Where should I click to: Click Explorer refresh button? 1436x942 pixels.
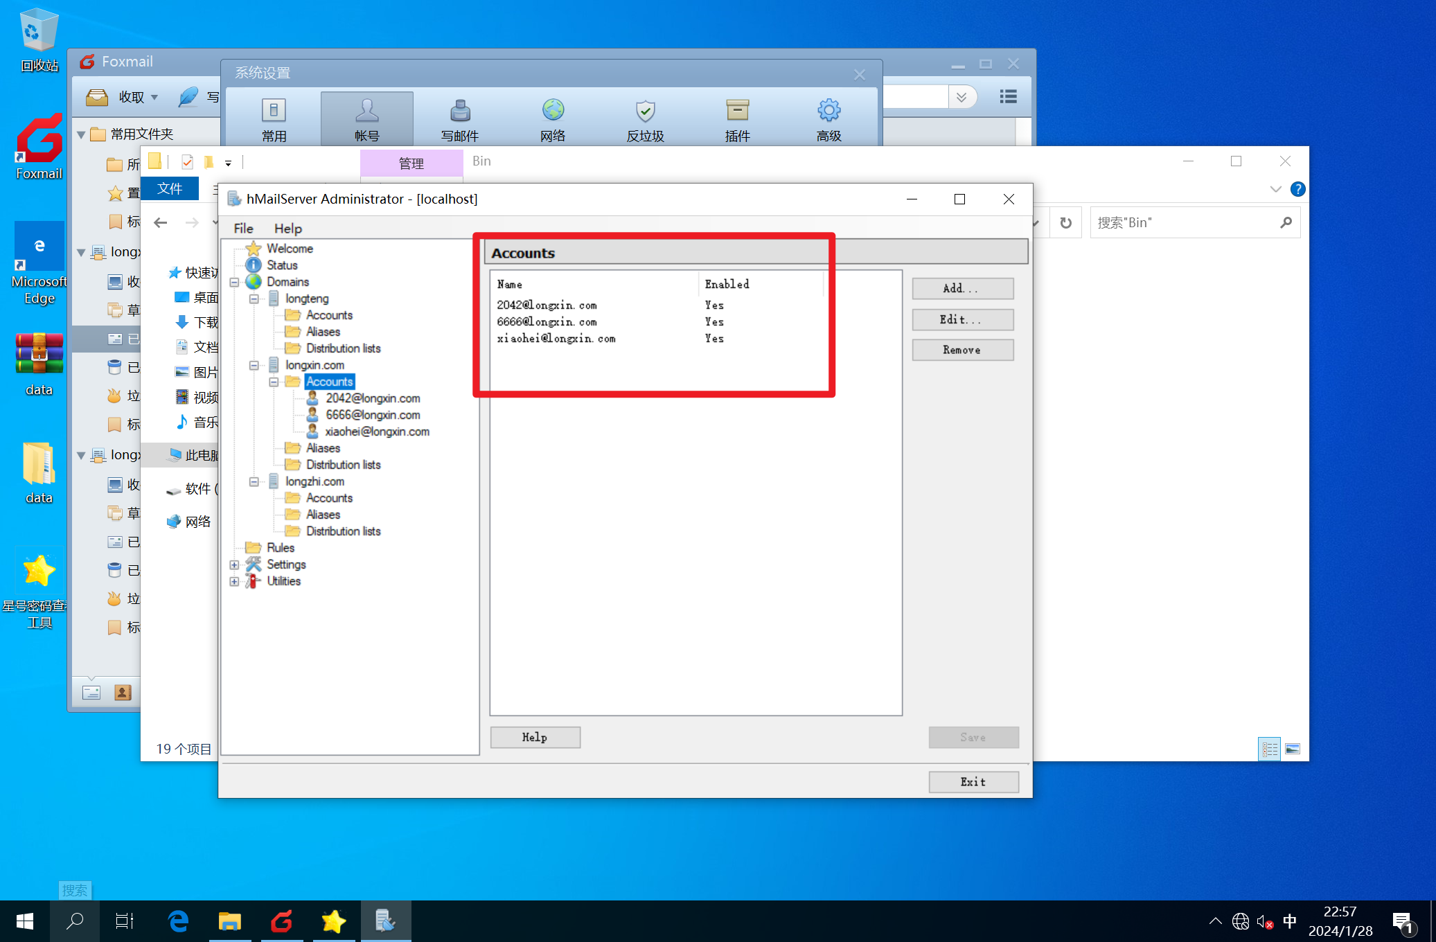click(1066, 223)
